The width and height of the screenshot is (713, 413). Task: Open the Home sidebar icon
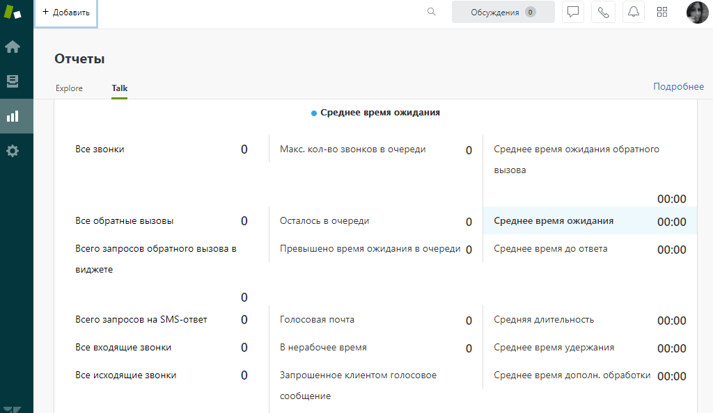[x=14, y=46]
